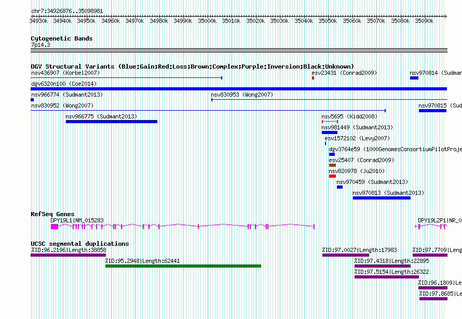Screen dimensions: 462x319
Task: Click purple duplication bar with length 17983
Action: (x=346, y=255)
